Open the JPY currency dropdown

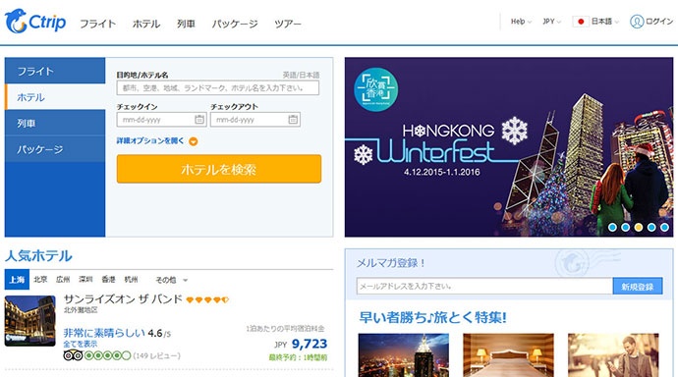[552, 22]
